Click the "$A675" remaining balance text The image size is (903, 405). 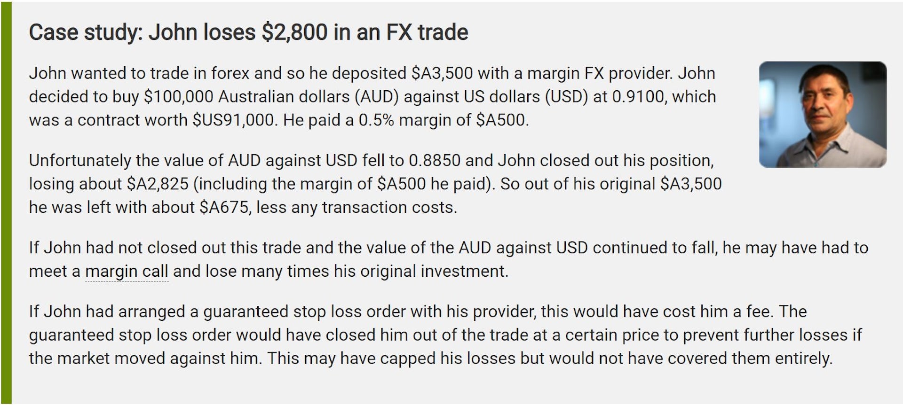224,208
